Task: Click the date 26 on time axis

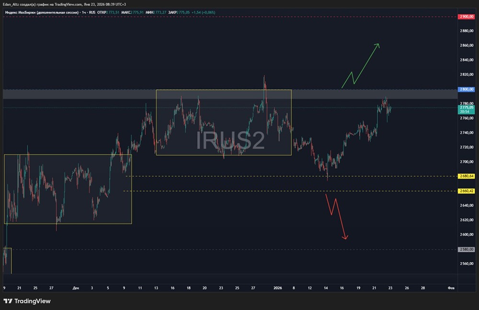Action: pos(407,288)
